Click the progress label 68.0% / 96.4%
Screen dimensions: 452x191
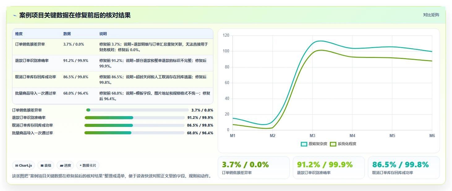200,133
